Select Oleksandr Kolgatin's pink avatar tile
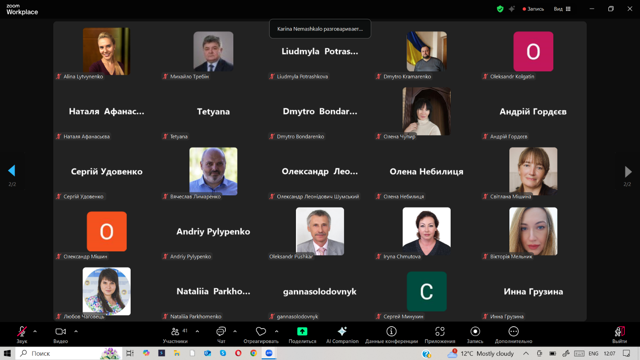This screenshot has width=640, height=360. click(x=533, y=51)
